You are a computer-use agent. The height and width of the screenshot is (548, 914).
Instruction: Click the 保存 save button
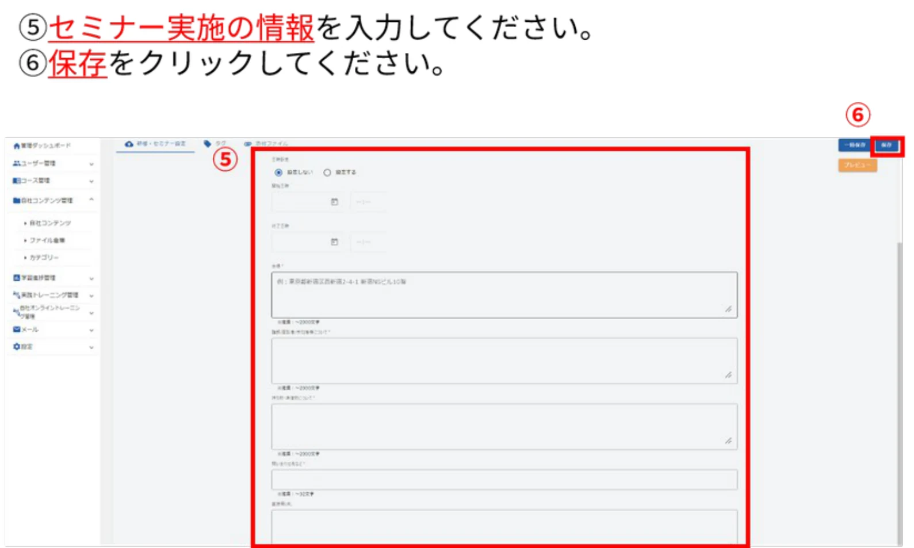click(886, 145)
